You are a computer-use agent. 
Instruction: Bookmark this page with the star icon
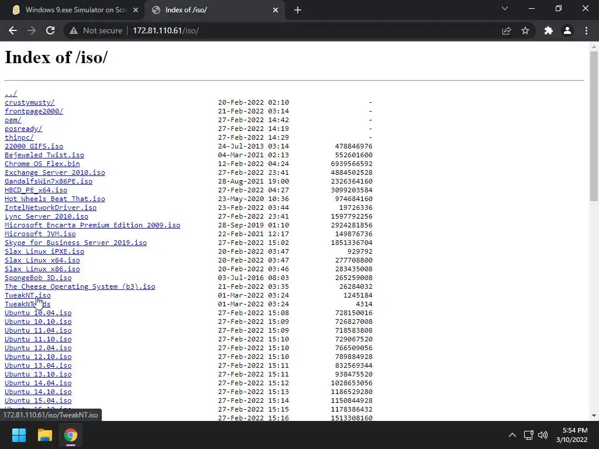[525, 30]
